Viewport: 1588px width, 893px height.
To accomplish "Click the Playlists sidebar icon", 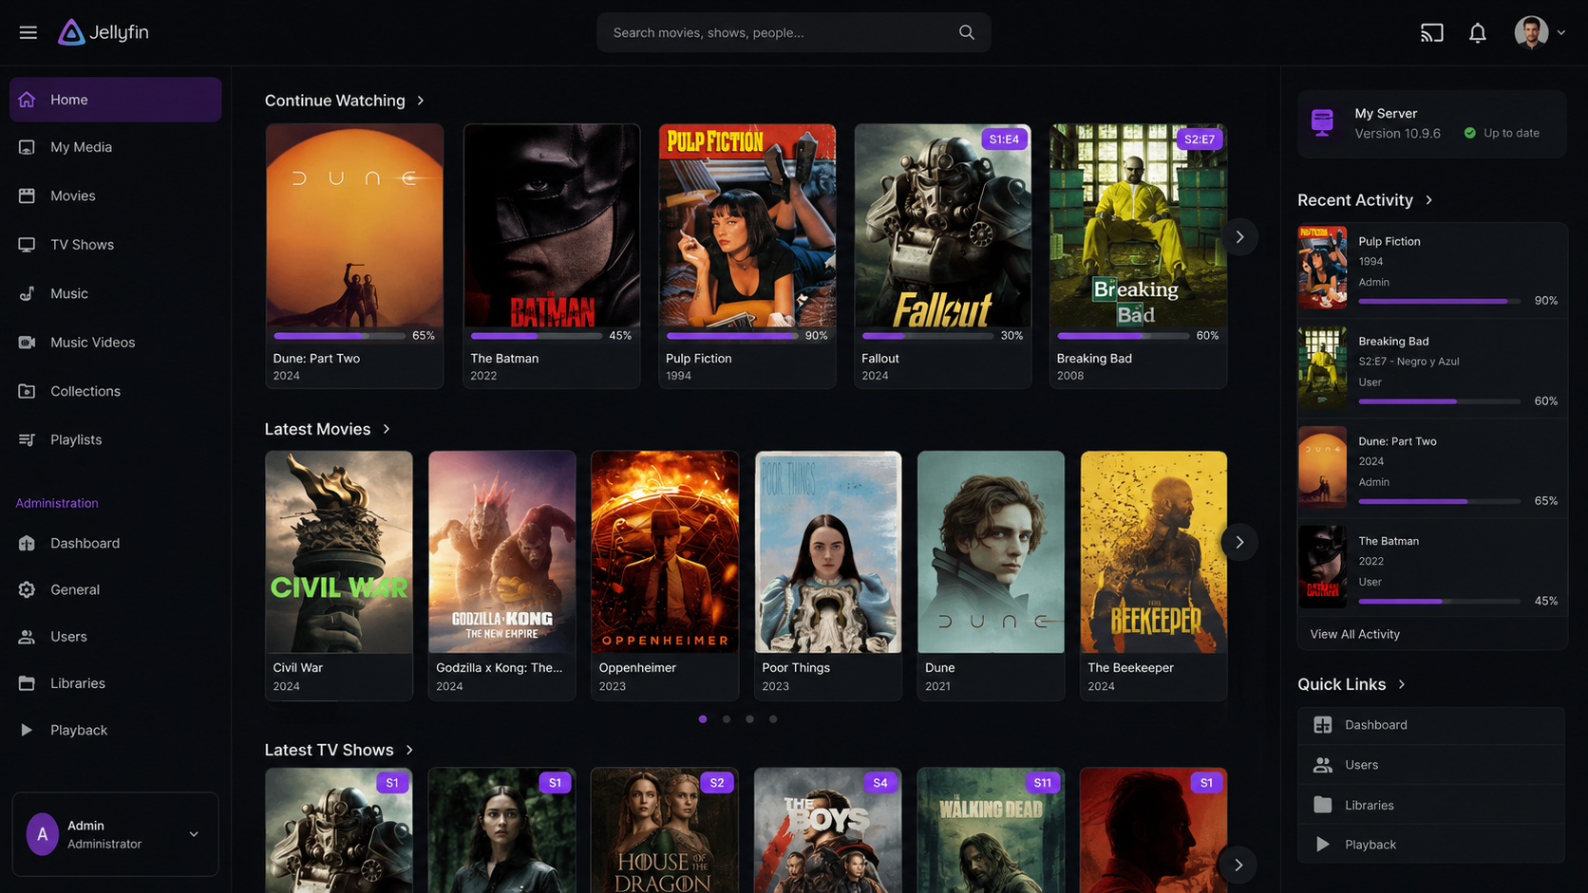I will tap(27, 439).
